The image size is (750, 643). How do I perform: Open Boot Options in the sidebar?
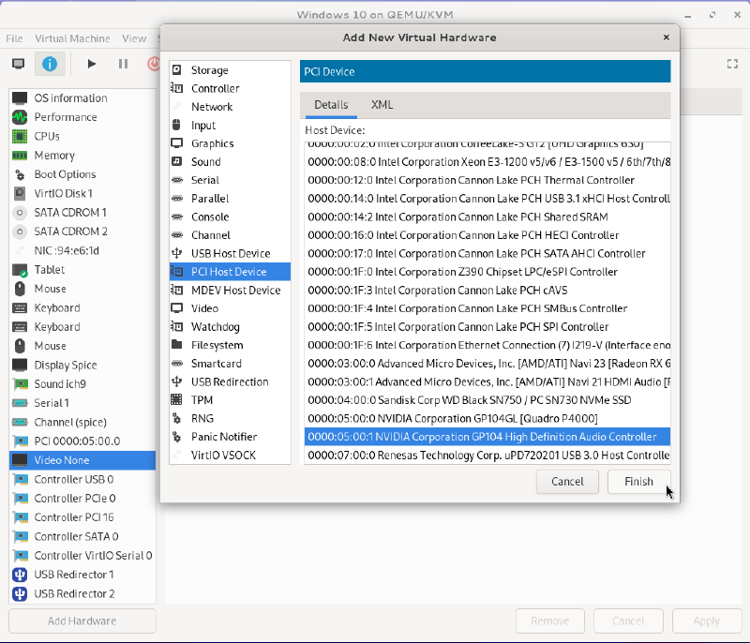[82, 174]
